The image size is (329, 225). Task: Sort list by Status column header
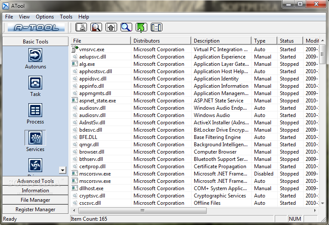[x=290, y=41]
